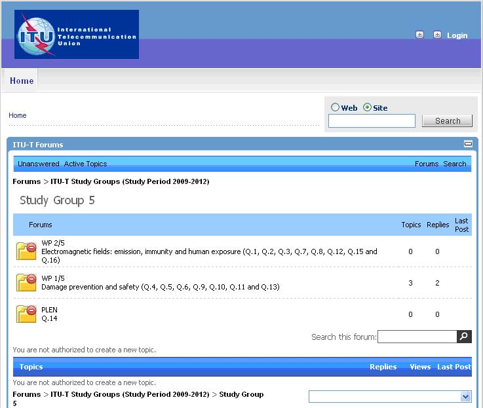Click the replies count 2 for WP 1/5
Screen dimensions: 483x408
point(437,283)
